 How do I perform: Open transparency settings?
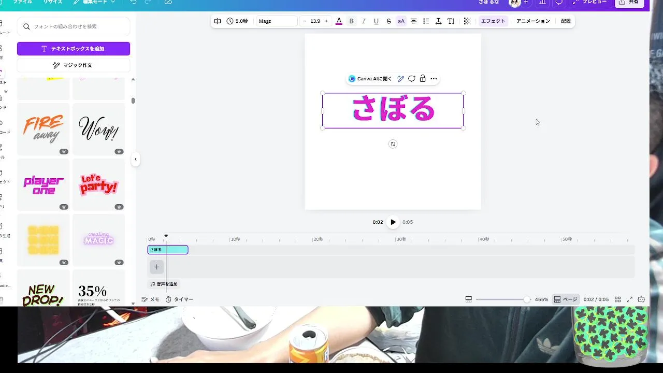point(467,21)
